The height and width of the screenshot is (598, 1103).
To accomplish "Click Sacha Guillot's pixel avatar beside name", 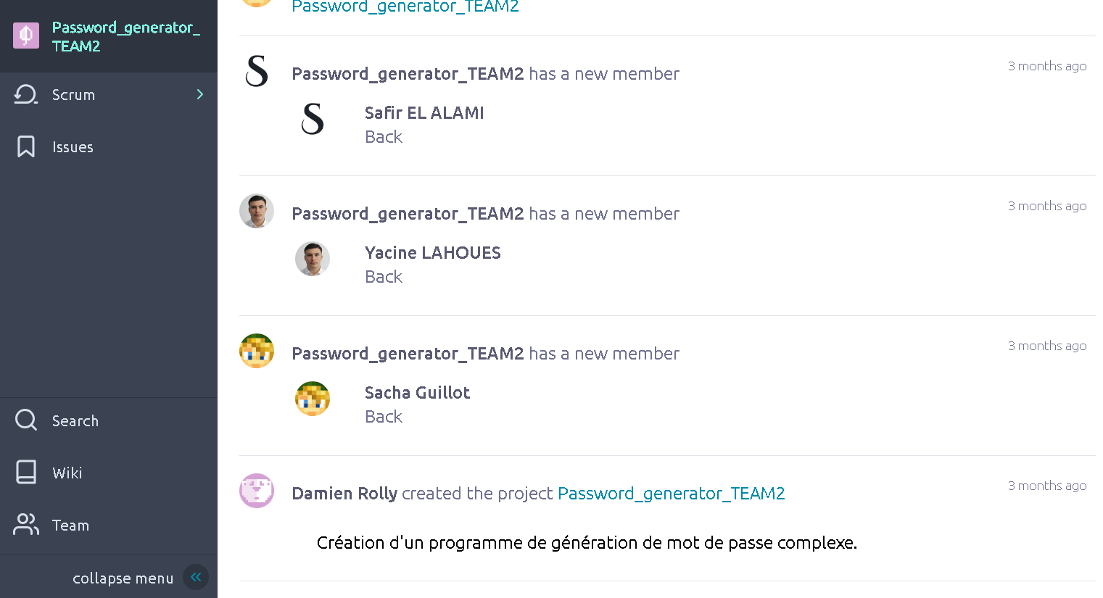I will [313, 399].
